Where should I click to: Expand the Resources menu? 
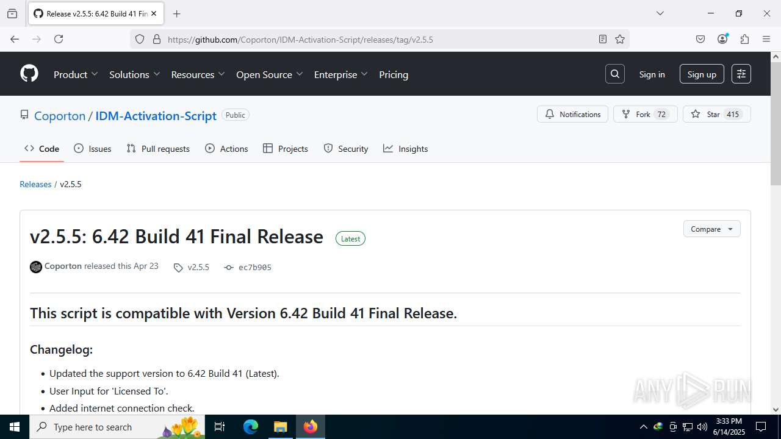[x=198, y=74]
